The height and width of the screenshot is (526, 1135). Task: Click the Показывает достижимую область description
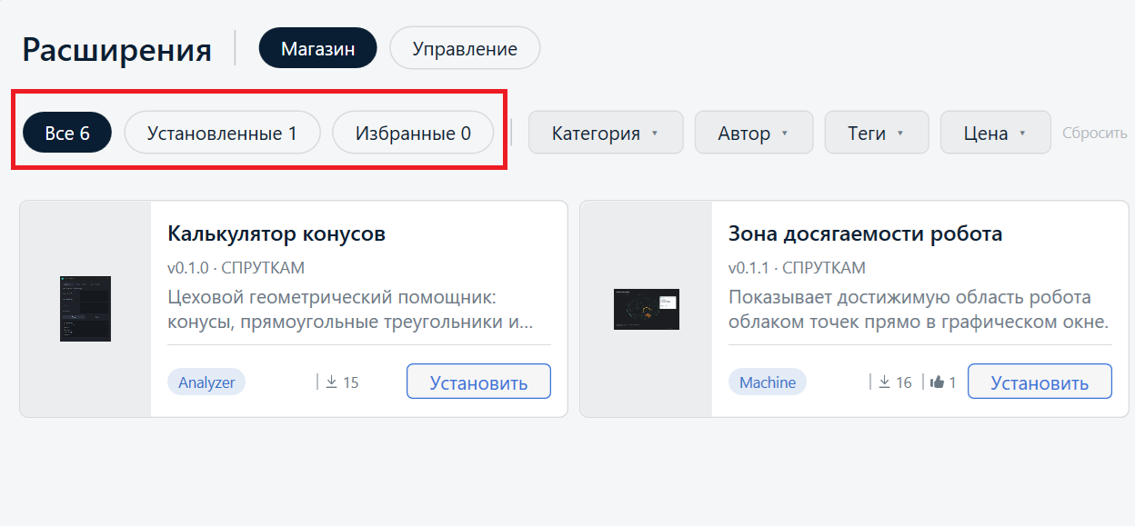click(919, 310)
